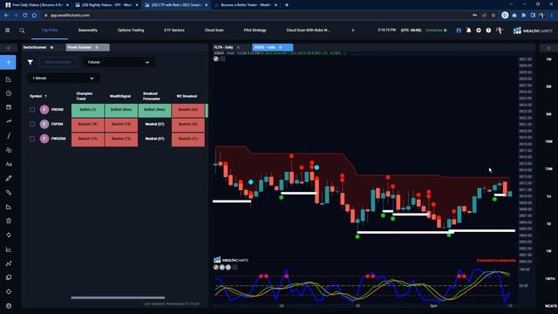Set chart timeframe to 1M button
This screenshot has height=314, width=558.
point(548,59)
